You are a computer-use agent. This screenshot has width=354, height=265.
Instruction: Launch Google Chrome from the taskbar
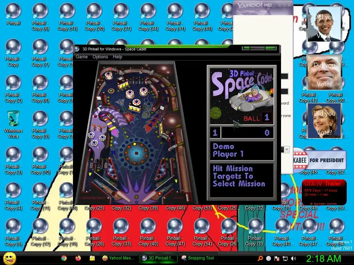[64, 258]
